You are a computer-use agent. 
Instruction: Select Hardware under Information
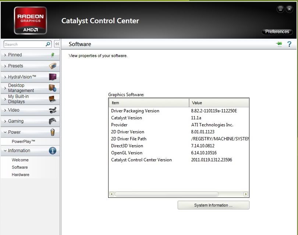click(x=21, y=175)
